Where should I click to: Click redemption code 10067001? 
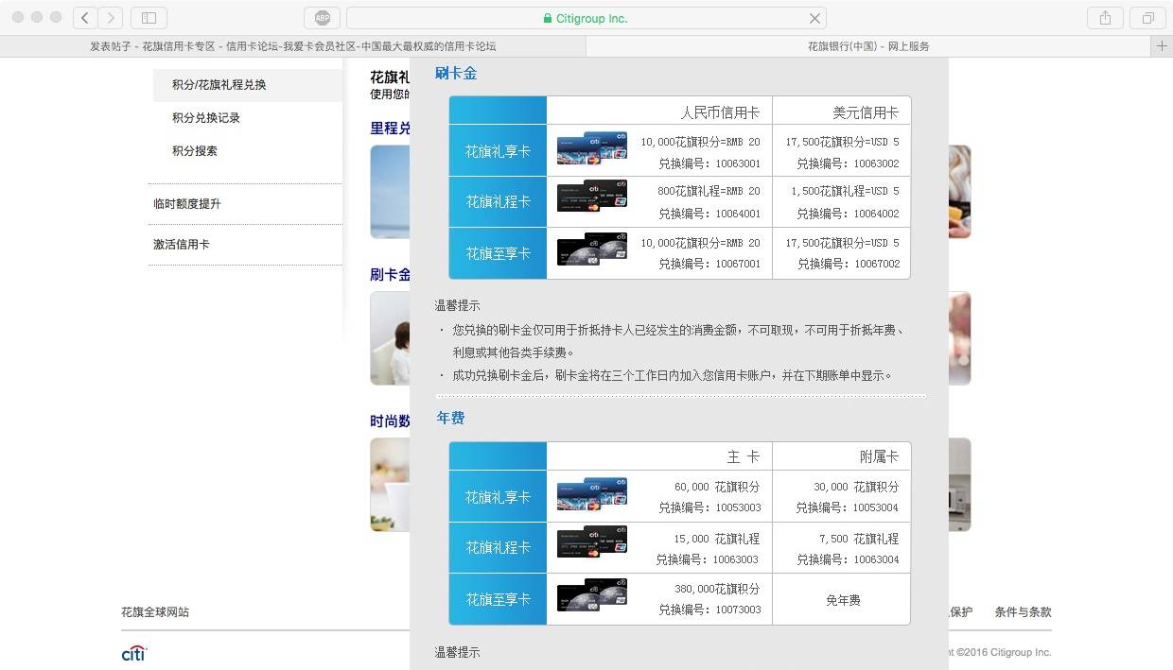tap(738, 264)
